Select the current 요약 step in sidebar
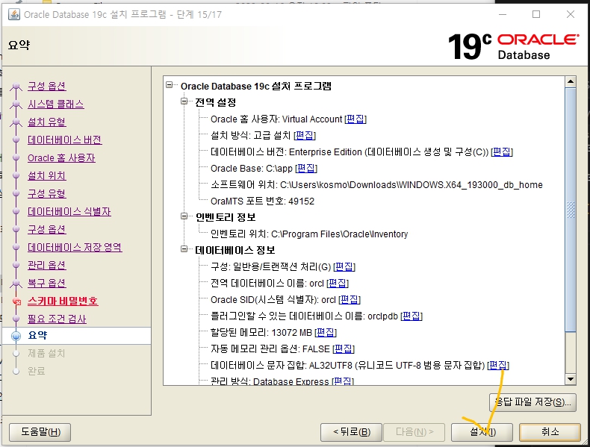The width and height of the screenshot is (590, 447). click(77, 335)
